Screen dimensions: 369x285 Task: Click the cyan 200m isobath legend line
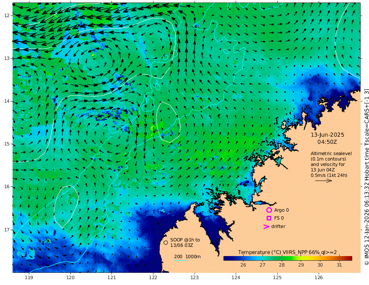pyautogui.click(x=180, y=260)
